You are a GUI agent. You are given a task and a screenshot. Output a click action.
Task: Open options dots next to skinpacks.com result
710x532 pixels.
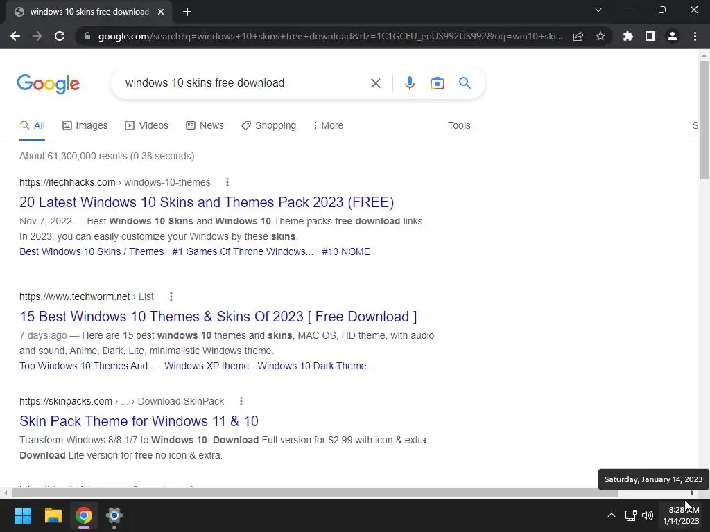[x=241, y=401]
